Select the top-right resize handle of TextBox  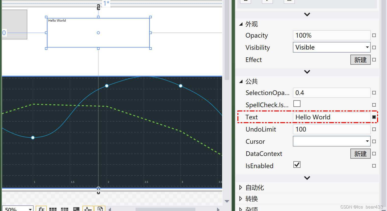pyautogui.click(x=151, y=17)
